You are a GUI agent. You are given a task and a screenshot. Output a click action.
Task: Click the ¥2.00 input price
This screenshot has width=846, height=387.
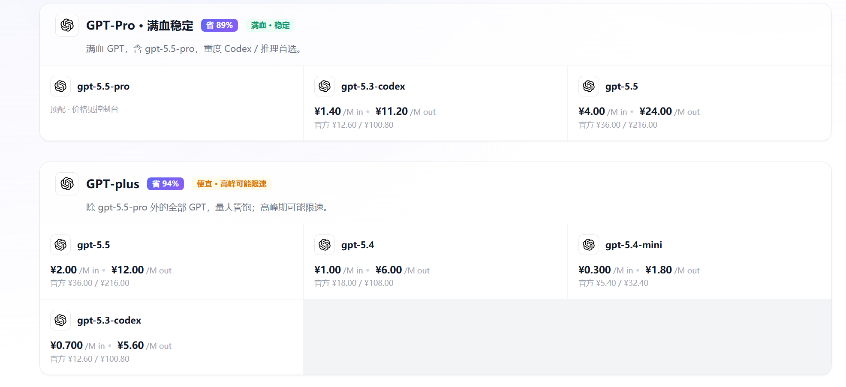point(63,270)
